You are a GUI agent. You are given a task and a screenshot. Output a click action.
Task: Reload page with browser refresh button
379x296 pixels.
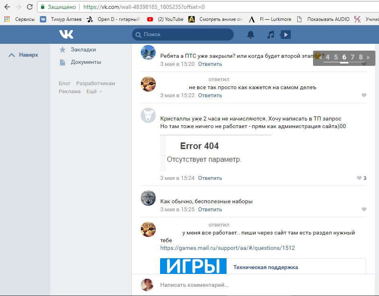(x=30, y=7)
